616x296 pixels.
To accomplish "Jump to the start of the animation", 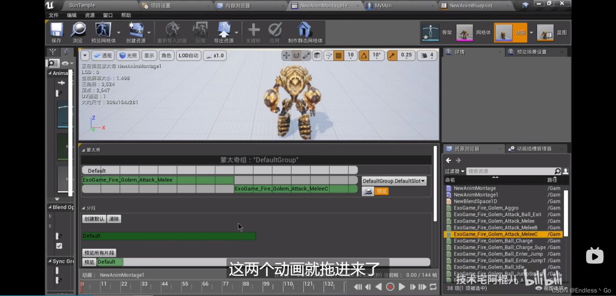I will click(x=358, y=287).
